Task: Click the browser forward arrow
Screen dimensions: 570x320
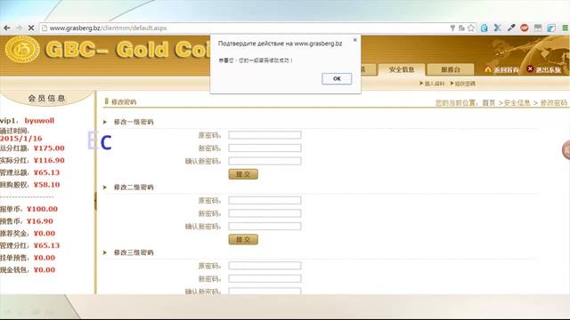Action: pos(19,28)
